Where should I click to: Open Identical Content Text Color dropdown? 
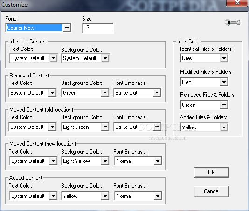click(x=34, y=58)
